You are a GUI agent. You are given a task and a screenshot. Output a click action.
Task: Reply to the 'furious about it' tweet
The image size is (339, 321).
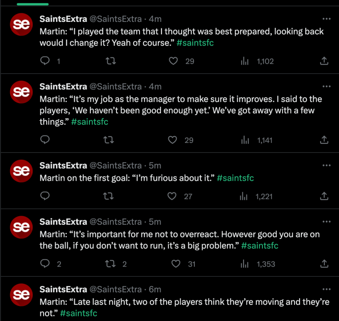(x=45, y=196)
